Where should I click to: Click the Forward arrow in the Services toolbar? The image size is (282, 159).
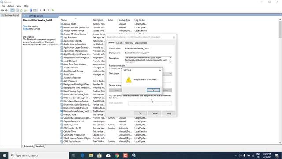coord(6,11)
